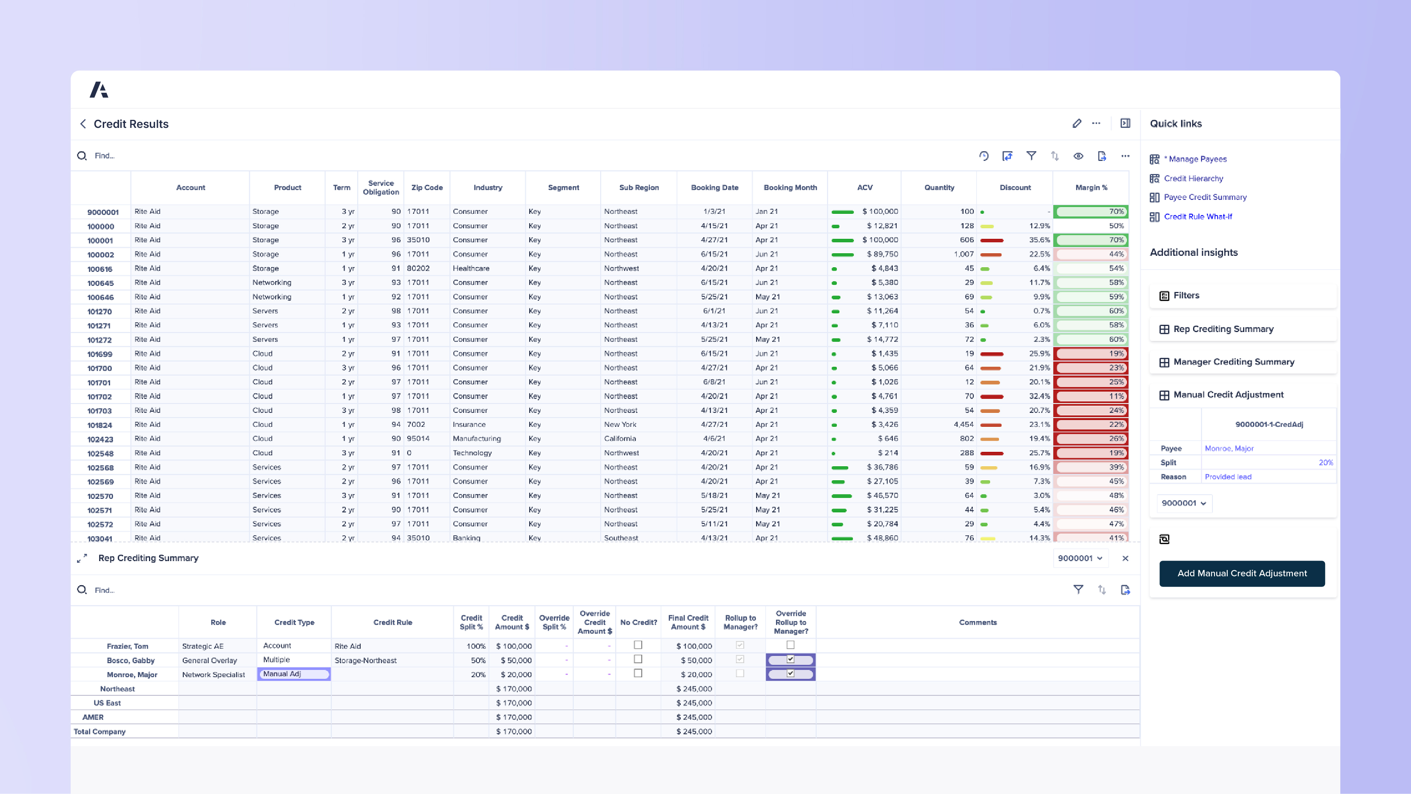Toggle Override Rollup to Manager for Bosco, Gabby
The image size is (1411, 794).
click(790, 660)
